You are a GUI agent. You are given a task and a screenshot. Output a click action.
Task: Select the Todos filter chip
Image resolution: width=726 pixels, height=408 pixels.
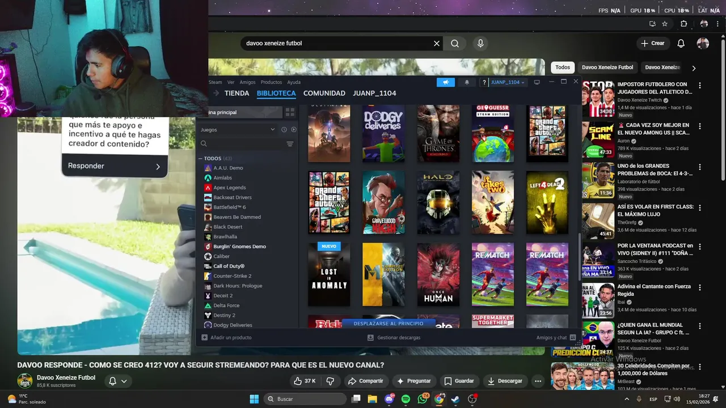tap(563, 67)
